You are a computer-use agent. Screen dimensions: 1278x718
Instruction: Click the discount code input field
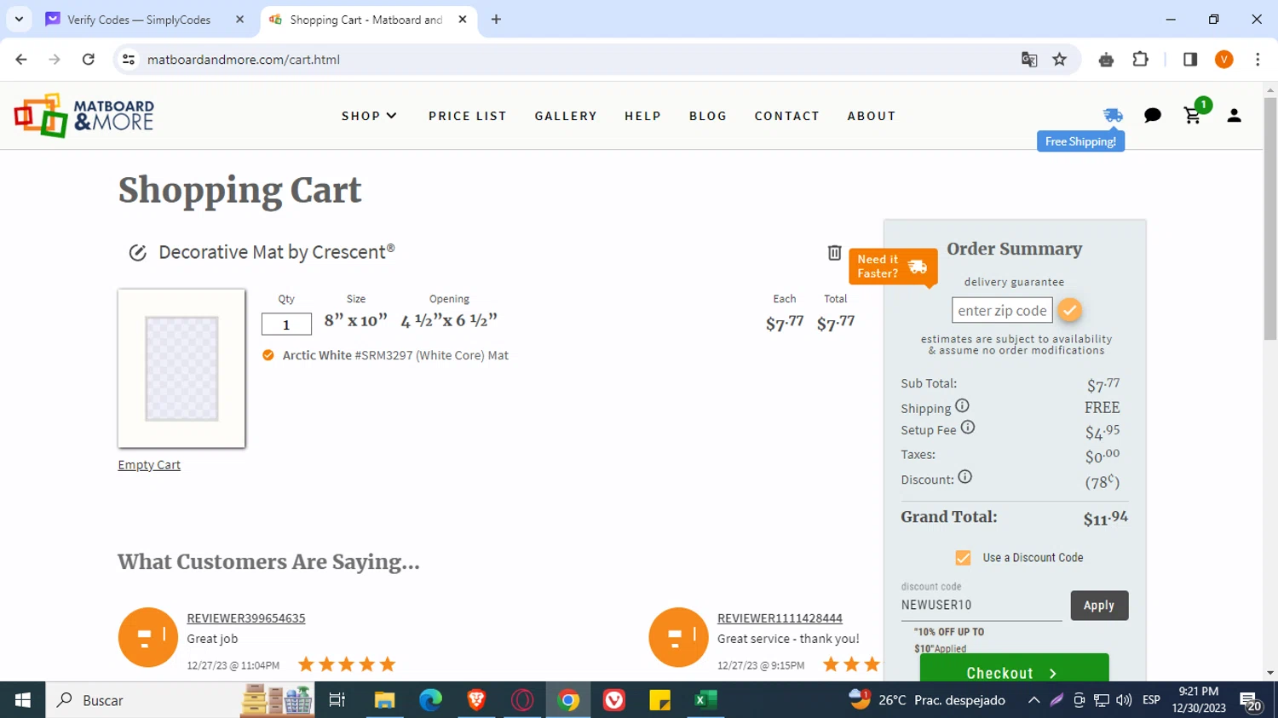tap(982, 605)
